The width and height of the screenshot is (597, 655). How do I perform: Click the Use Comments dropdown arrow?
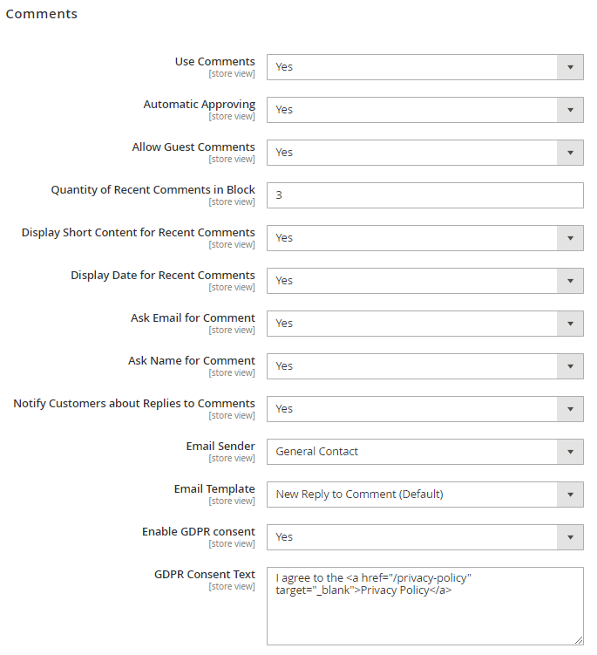[x=570, y=67]
